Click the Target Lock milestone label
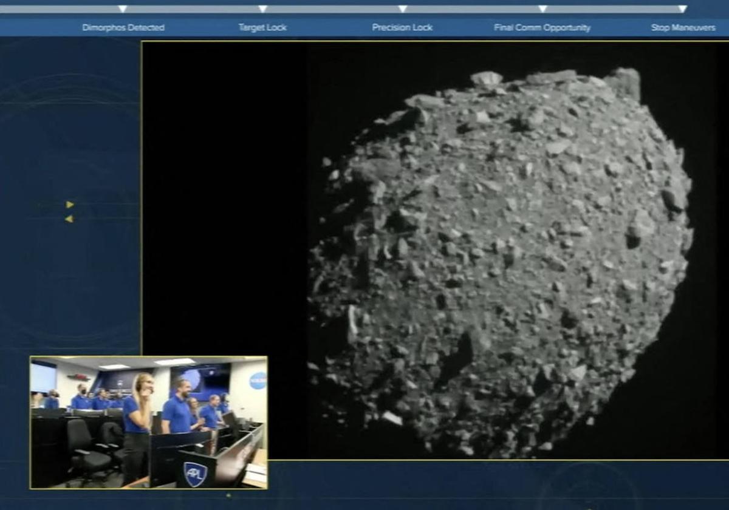The height and width of the screenshot is (510, 729). (x=262, y=28)
